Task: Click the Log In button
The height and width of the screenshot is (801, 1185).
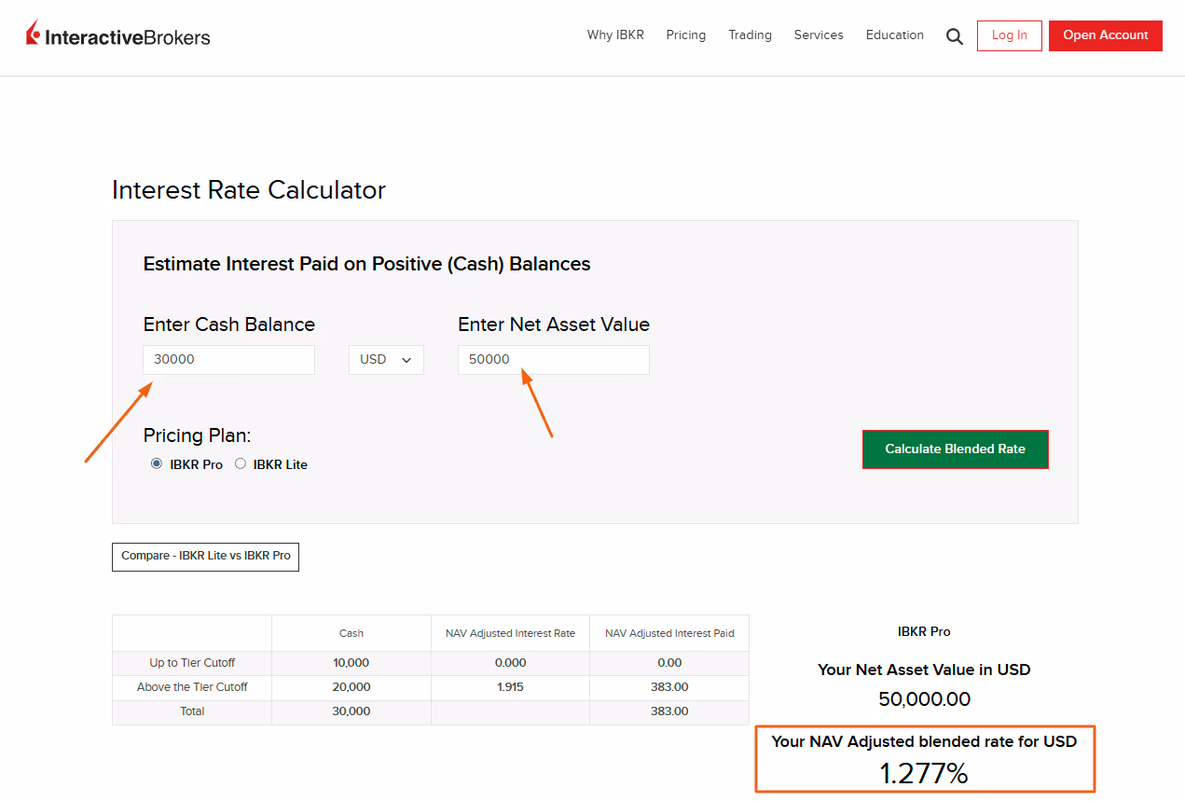Action: coord(1010,35)
